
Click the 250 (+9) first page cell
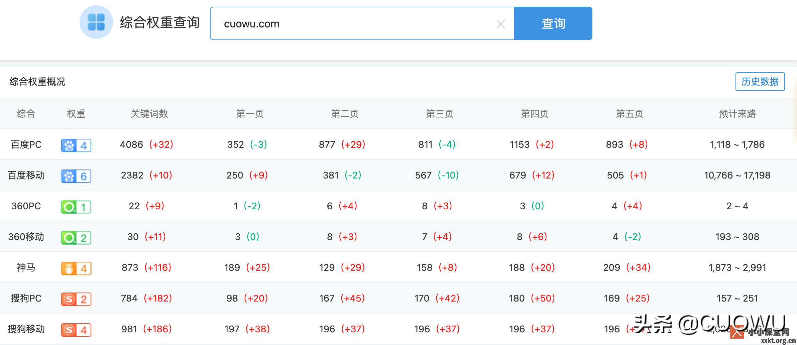[247, 175]
